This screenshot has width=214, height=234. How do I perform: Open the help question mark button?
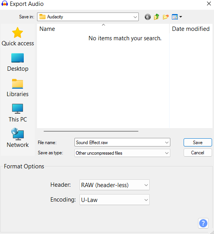203,223
